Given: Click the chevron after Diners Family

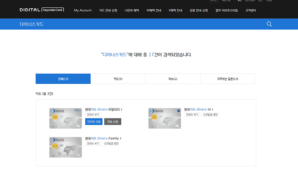Looking at the screenshot, I should [120, 139].
